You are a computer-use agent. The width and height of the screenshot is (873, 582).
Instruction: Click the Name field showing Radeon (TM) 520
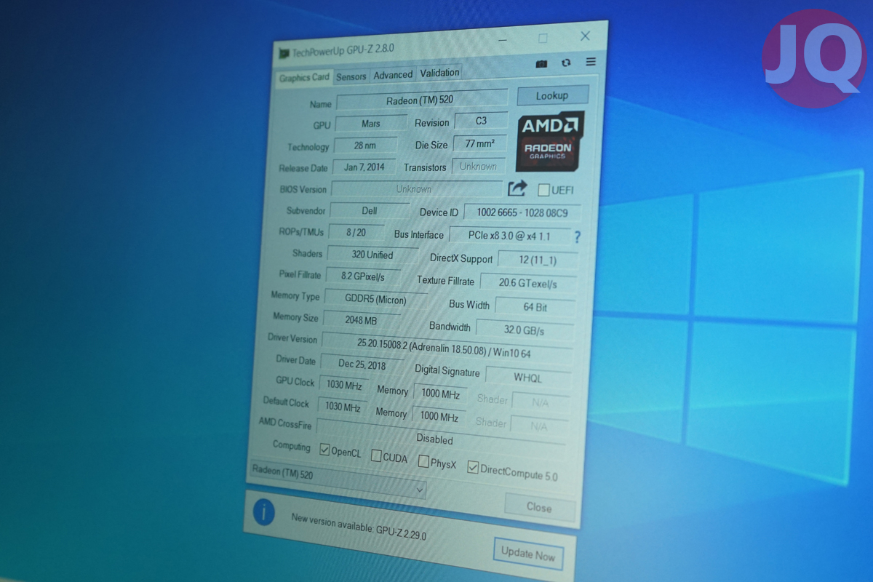point(422,100)
